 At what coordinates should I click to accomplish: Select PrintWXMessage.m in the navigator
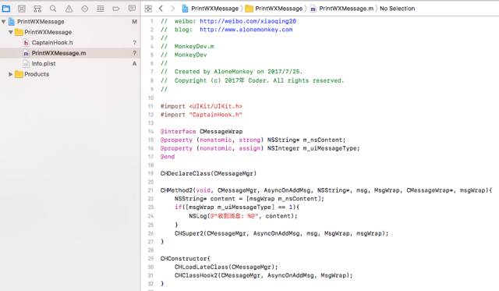pos(70,53)
